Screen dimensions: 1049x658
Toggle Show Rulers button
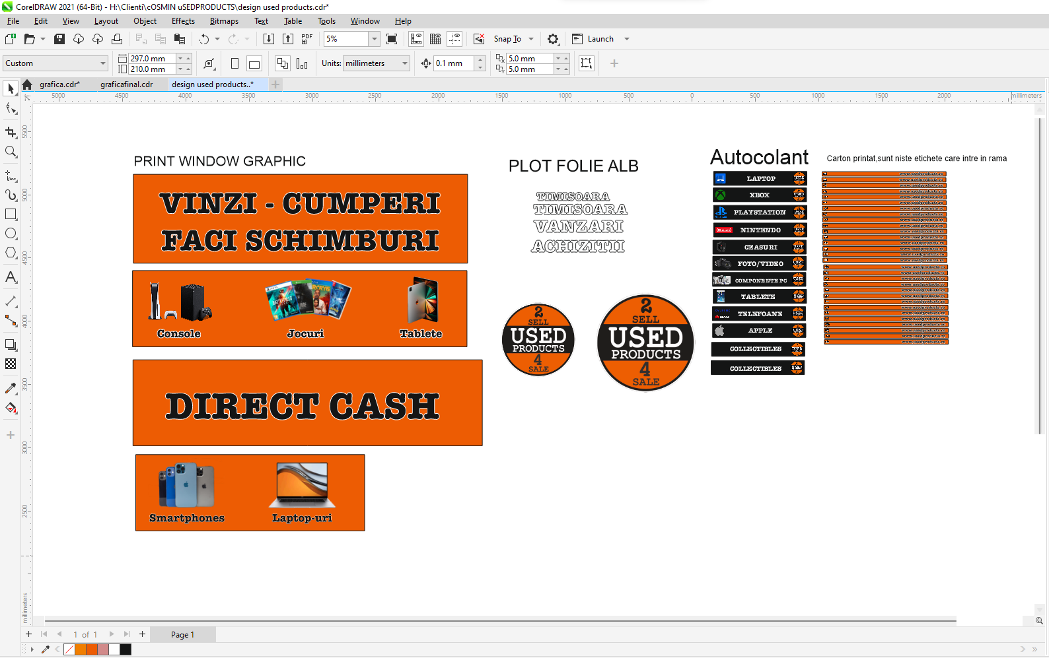coord(416,39)
